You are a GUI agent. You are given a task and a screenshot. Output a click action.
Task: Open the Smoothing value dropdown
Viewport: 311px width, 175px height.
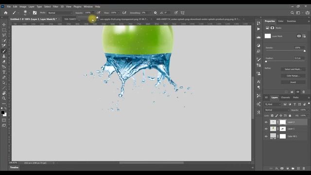(150, 13)
